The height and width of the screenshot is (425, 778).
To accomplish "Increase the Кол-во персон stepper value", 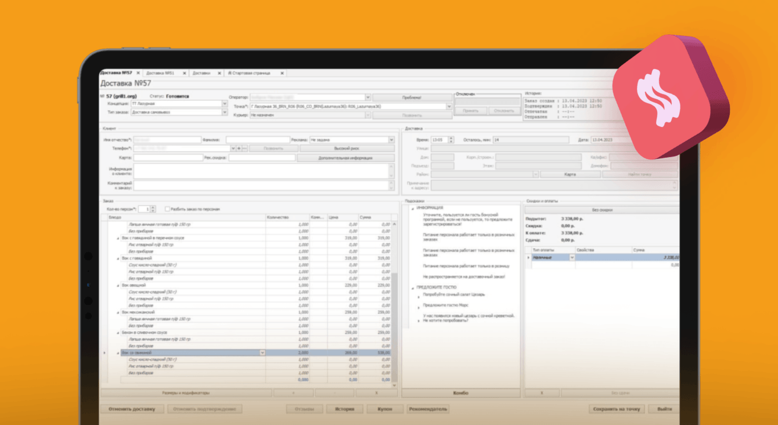I will coord(153,207).
